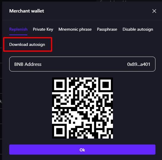This screenshot has height=160, width=162.
Task: Switch to the Replenish tab
Action: 18,29
